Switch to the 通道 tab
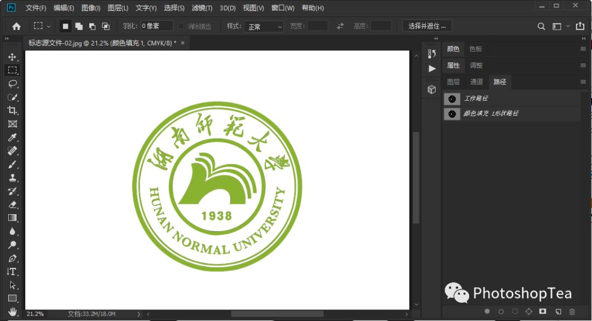The width and height of the screenshot is (592, 321). [476, 82]
